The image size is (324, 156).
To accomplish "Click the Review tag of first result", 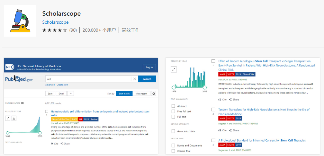I will [x=94, y=119].
